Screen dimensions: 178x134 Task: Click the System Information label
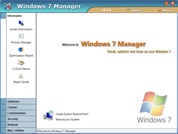[x=21, y=29]
